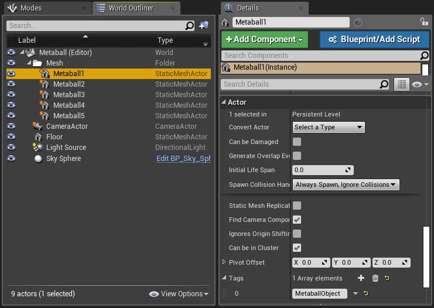Click the Add Component button
This screenshot has height=308, width=434.
(x=264, y=39)
